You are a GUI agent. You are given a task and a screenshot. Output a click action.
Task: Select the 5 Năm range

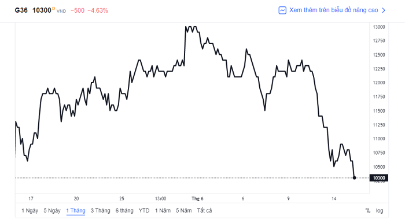pos(184,210)
